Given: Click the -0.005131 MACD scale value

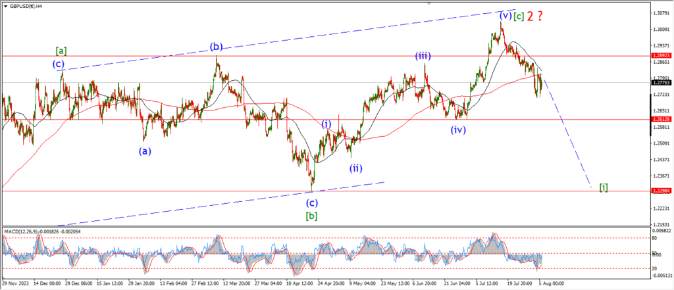Looking at the screenshot, I should 662,276.
